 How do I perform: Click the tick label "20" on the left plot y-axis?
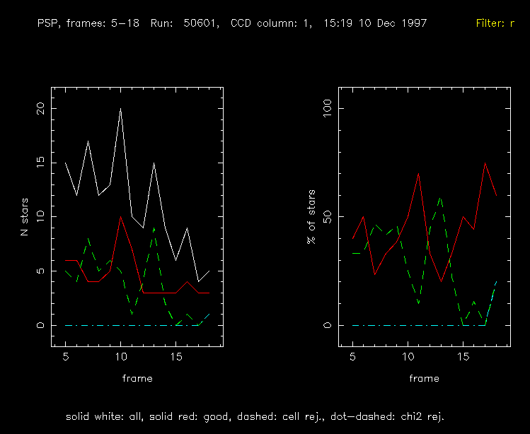(40, 108)
